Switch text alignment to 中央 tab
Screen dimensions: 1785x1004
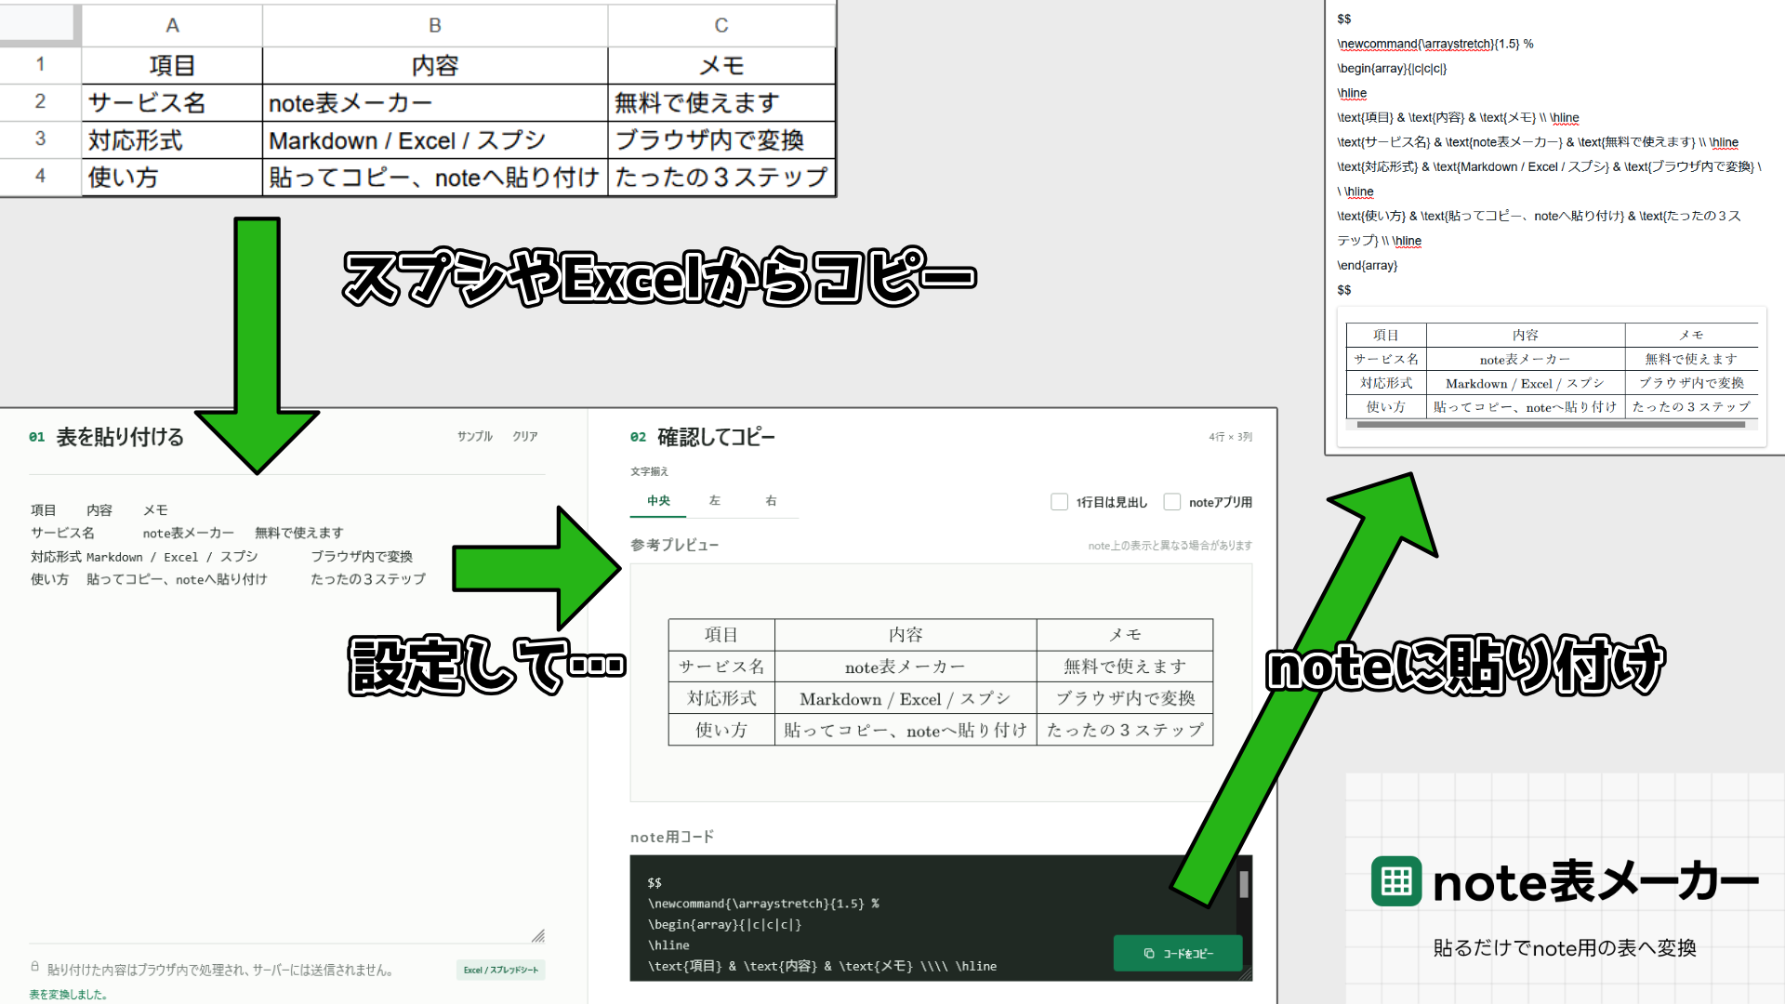point(658,501)
